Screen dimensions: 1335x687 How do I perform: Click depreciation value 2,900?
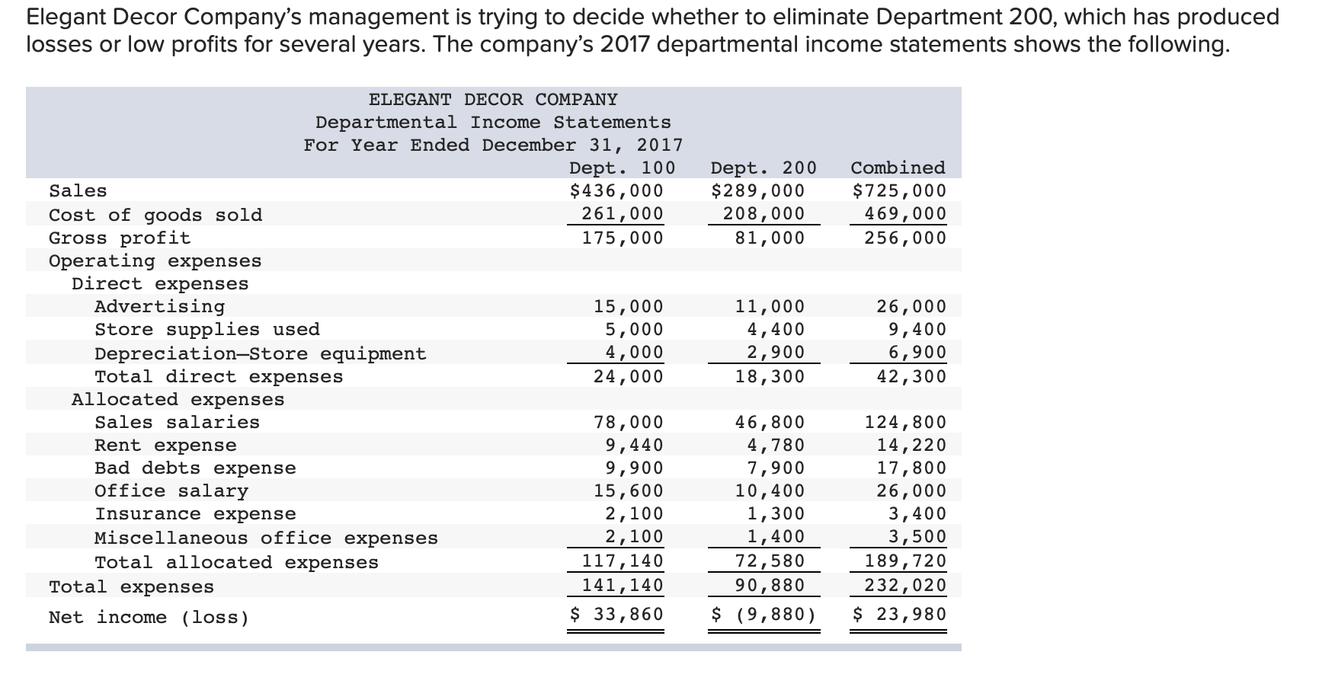pyautogui.click(x=776, y=353)
